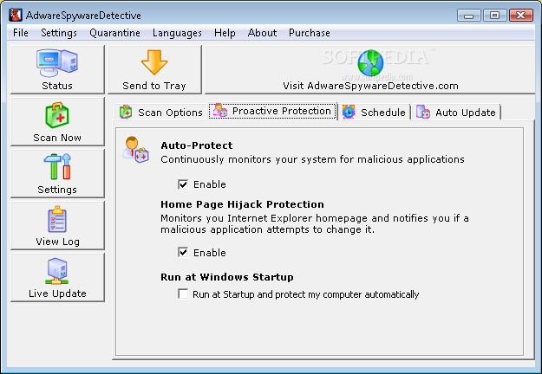Click the Home Page Hijack Protection heading
Viewport: 542px width, 374px height.
pyautogui.click(x=242, y=204)
